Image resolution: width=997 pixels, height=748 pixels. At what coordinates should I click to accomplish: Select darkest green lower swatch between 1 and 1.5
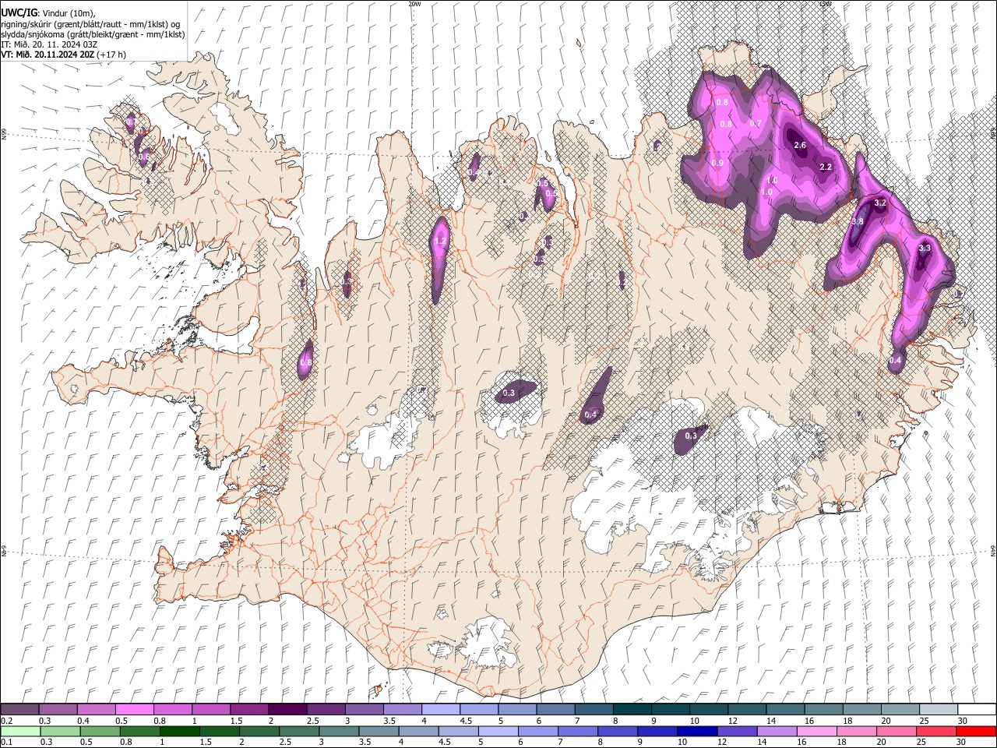179,732
